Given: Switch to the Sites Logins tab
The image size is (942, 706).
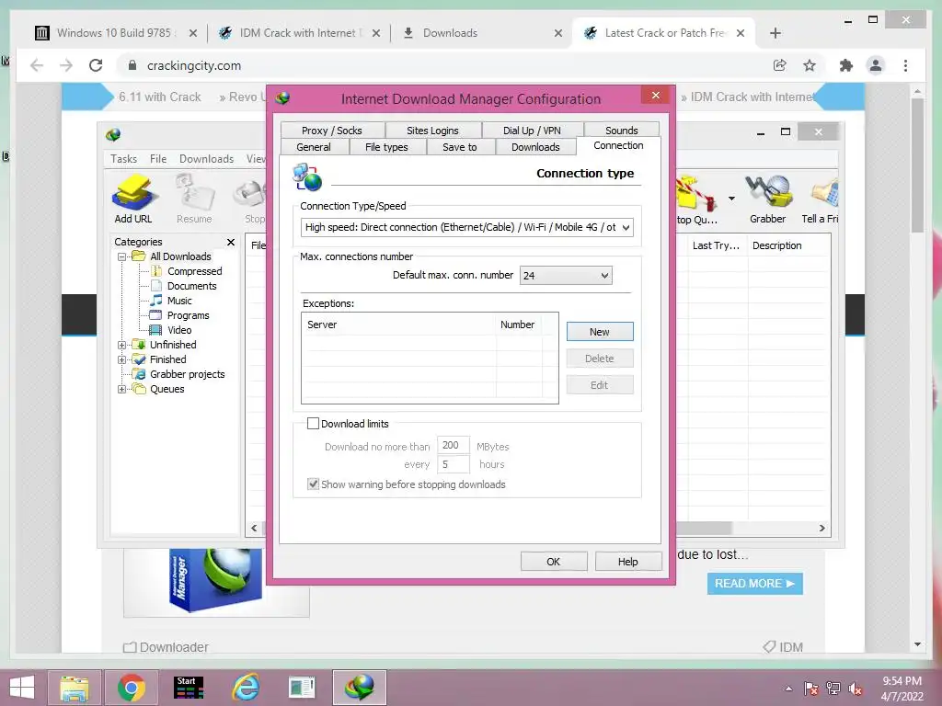Looking at the screenshot, I should 432,131.
